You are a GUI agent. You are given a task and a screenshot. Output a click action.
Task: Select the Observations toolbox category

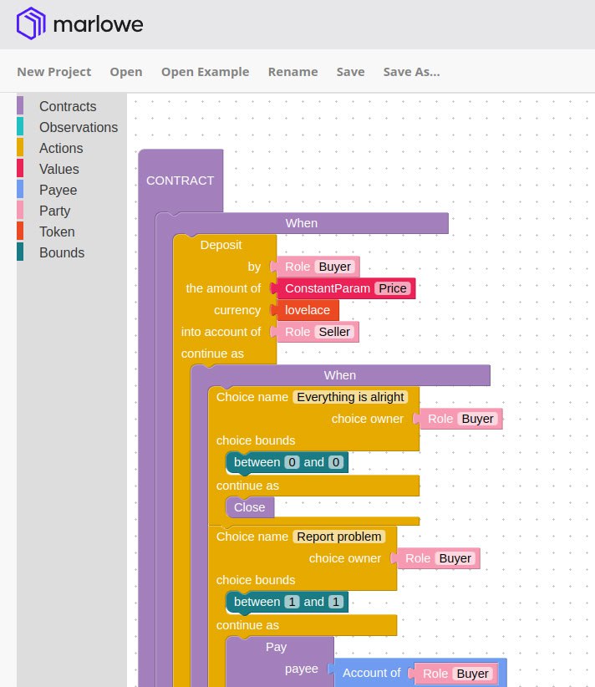78,127
